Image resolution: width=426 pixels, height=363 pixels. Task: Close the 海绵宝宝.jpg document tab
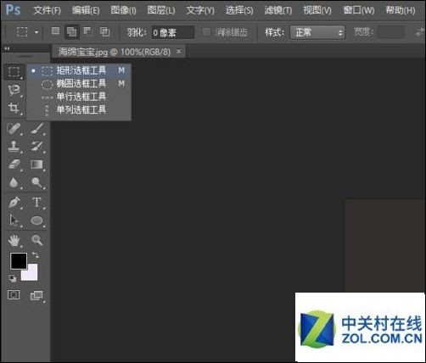click(178, 52)
